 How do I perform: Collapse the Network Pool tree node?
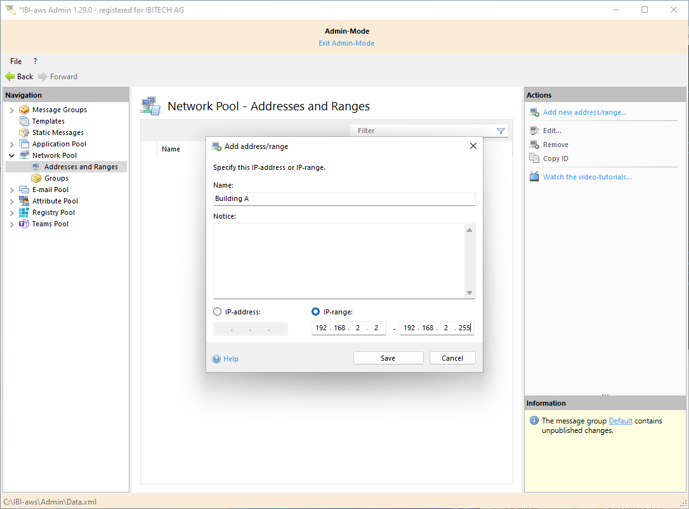pos(11,155)
